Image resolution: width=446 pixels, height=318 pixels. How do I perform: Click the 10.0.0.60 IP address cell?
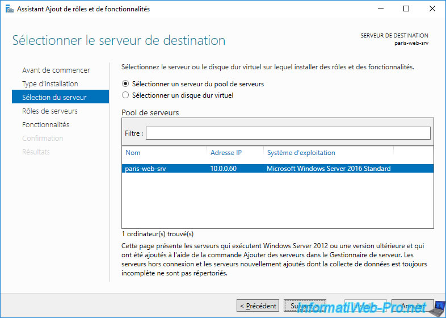point(224,168)
